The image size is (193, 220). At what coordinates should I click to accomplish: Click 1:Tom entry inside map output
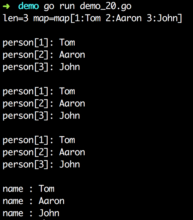(x=87, y=18)
